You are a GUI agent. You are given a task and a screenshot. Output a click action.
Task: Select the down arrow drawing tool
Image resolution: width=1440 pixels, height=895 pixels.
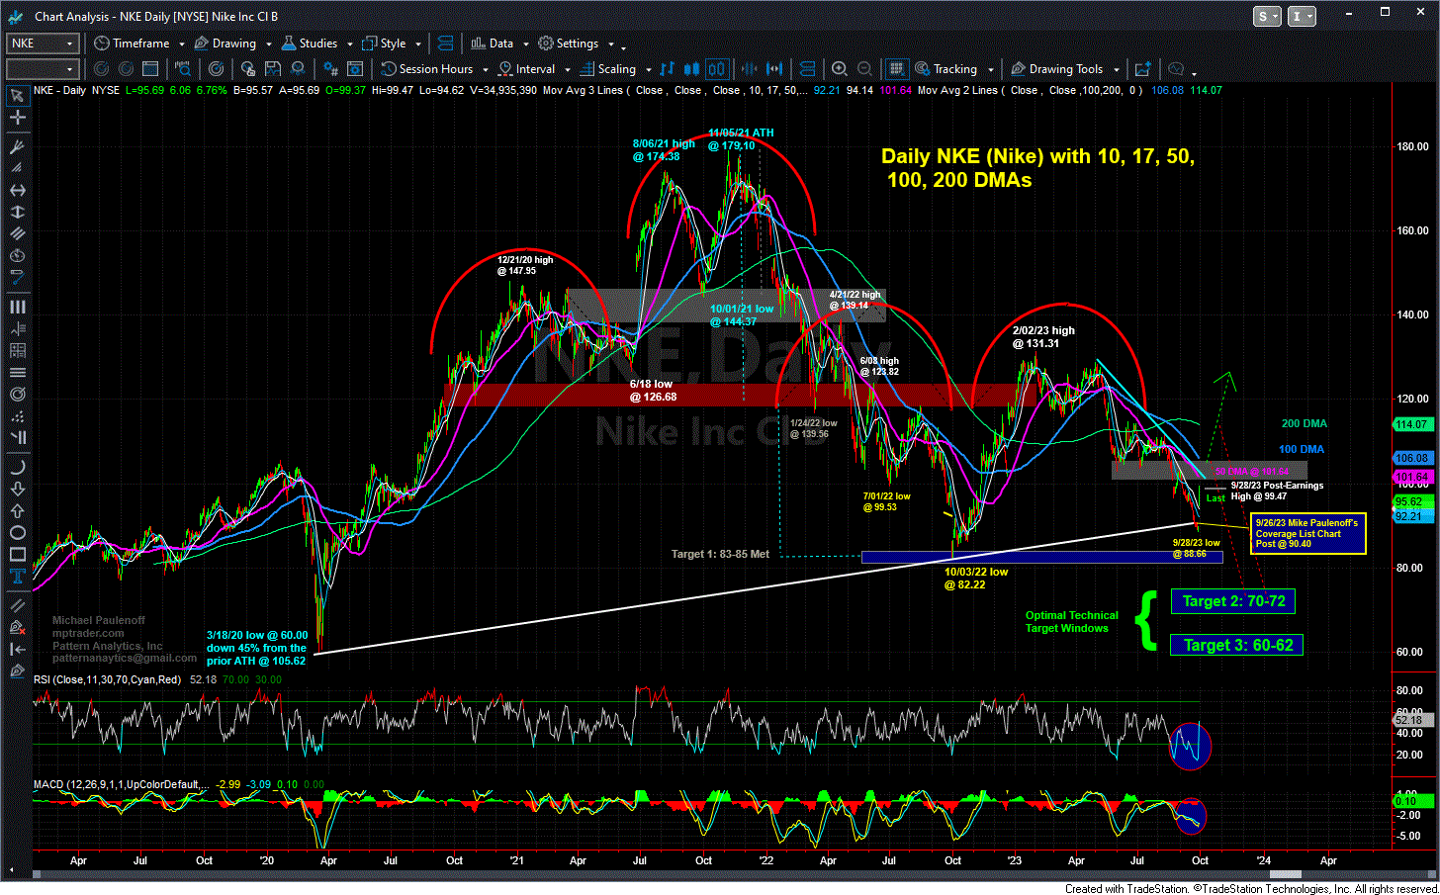17,489
